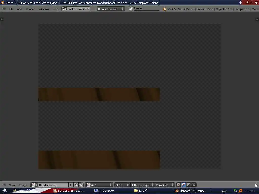259x194 pixels.
Task: Open the 1 RenderLayer dropdown
Action: click(x=142, y=185)
